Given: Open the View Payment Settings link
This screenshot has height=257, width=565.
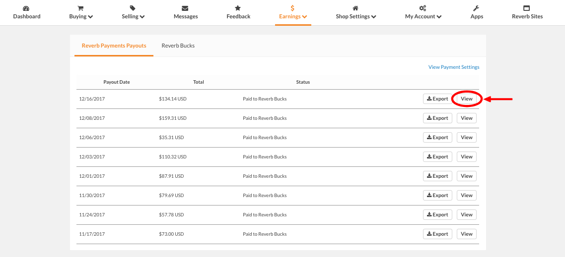Looking at the screenshot, I should tap(454, 67).
